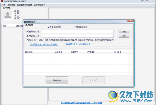Open the 文件 menu
The height and width of the screenshot is (105, 156).
point(3,5)
